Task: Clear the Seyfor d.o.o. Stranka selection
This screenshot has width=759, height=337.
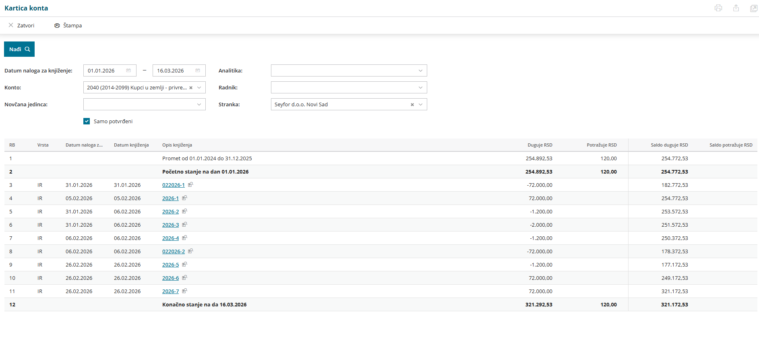Action: (412, 105)
